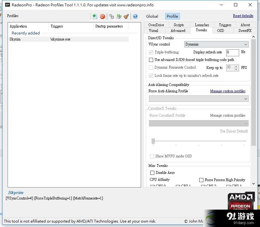Select the Skyrim profile row

click(x=68, y=39)
